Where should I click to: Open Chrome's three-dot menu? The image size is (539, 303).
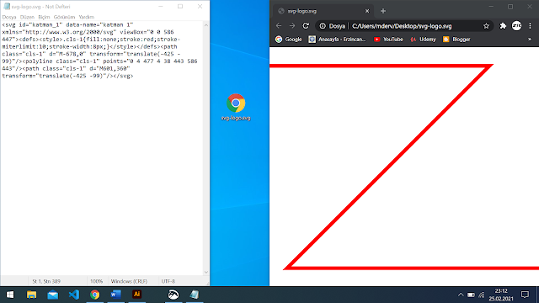point(530,26)
